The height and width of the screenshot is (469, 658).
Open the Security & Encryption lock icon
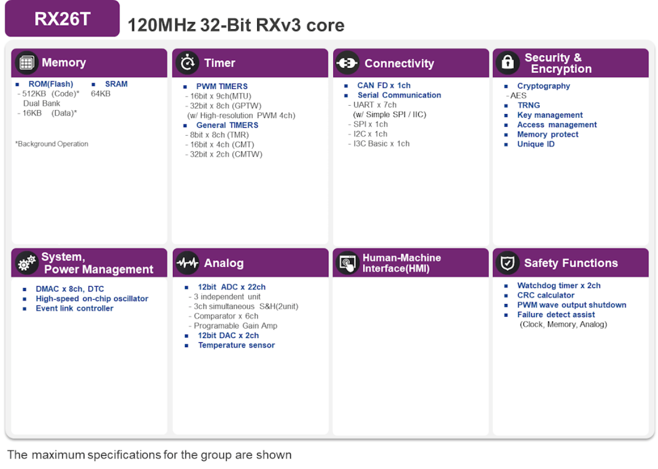(x=508, y=63)
